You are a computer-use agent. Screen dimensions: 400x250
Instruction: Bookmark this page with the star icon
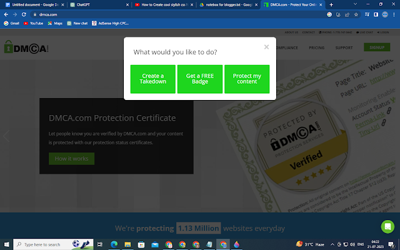pyautogui.click(x=356, y=14)
